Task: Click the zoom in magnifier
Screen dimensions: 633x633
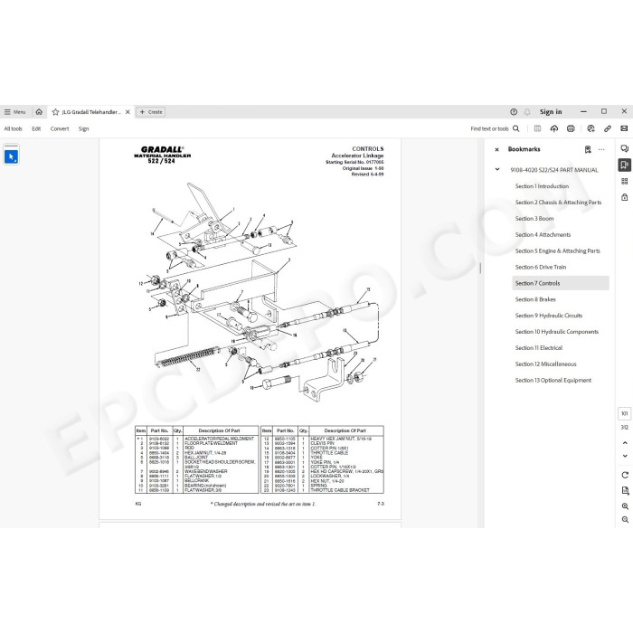Action: (625, 505)
